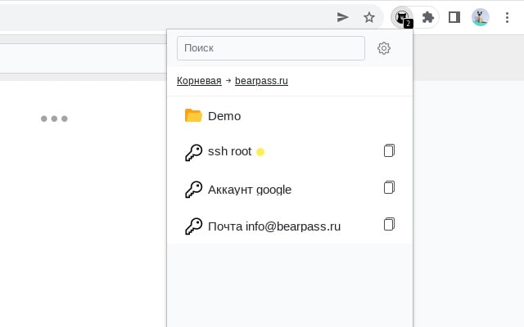Copy the Почта info@bearpass.ru password

(389, 225)
